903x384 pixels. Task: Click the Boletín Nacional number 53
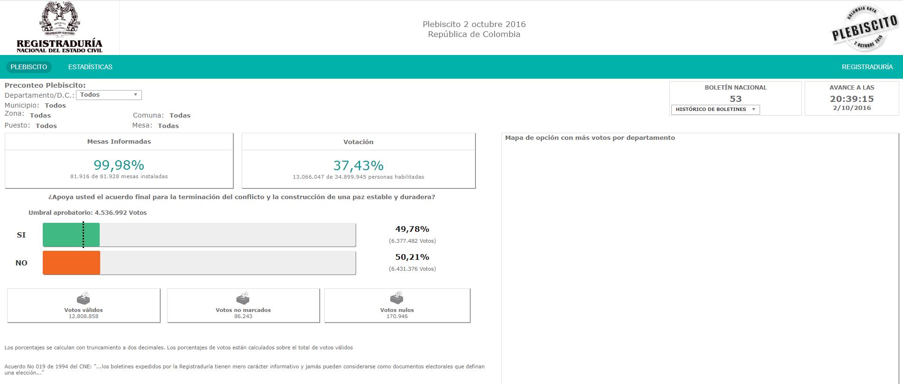[735, 99]
